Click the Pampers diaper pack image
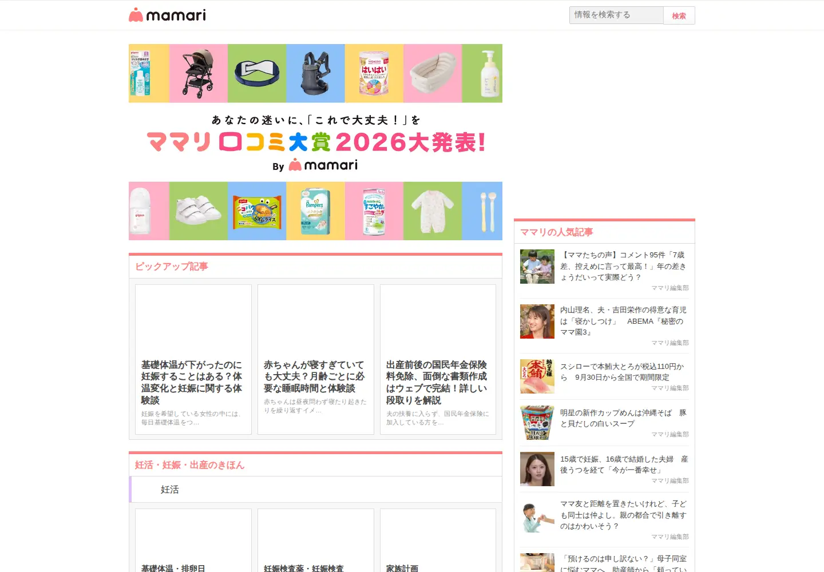Screen dimensions: 824x572 [315, 211]
